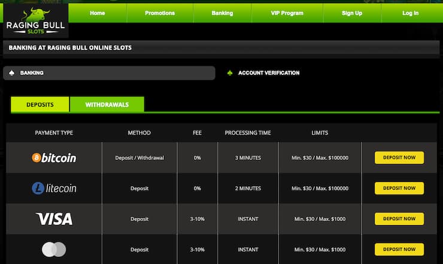Viewport: 443px width, 264px height.
Task: Click 'INSTANT' processing time in Mastercard row
Action: coord(248,250)
